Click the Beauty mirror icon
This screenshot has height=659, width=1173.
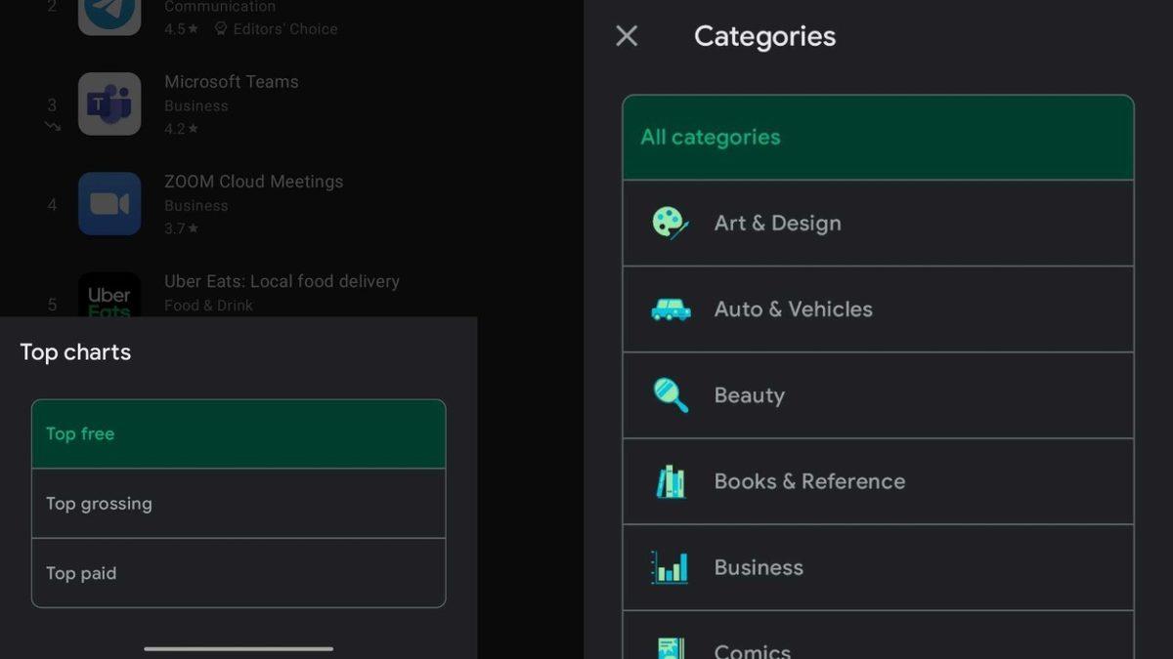pyautogui.click(x=670, y=395)
